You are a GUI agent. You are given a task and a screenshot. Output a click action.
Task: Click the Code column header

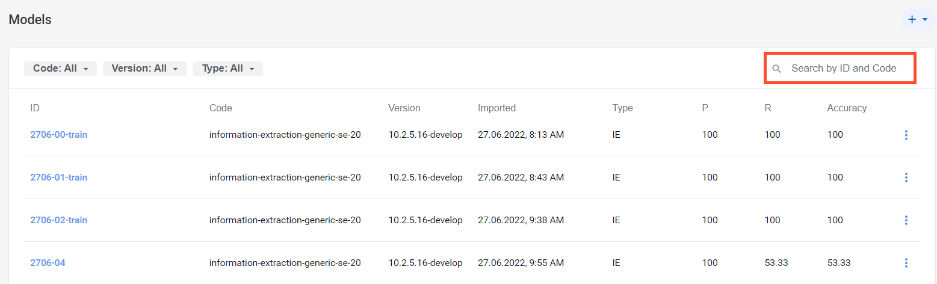[x=221, y=108]
